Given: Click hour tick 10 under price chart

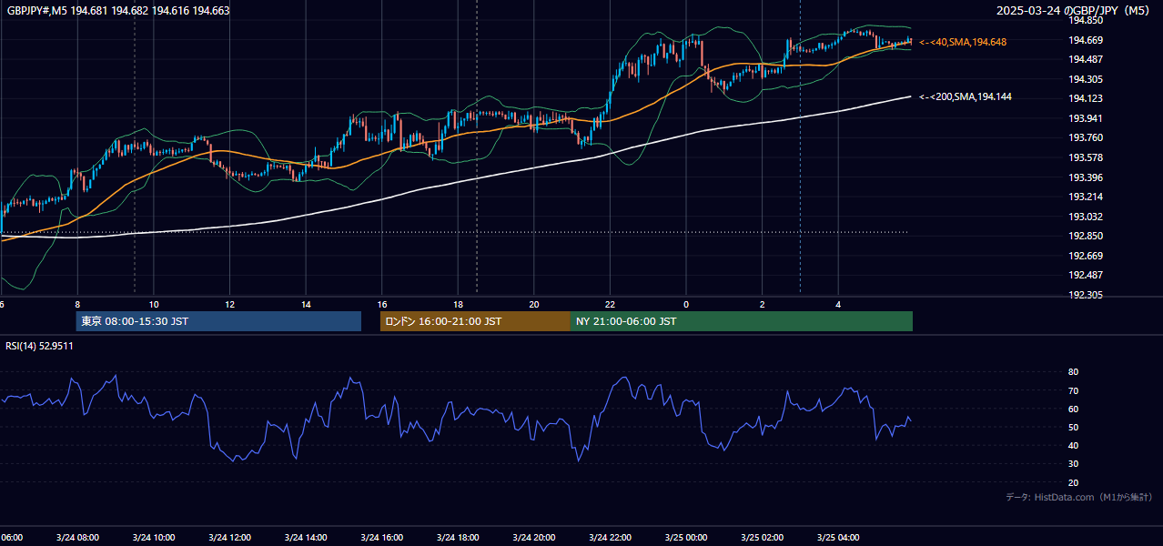Looking at the screenshot, I should coord(154,305).
